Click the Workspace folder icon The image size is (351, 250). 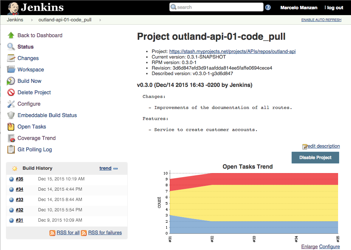11,70
